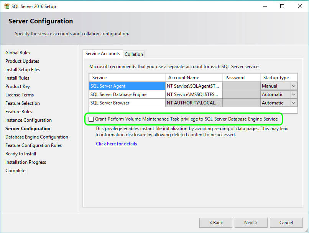Viewport: 309px width, 233px height.
Task: Click the Password column header
Action: click(x=242, y=78)
